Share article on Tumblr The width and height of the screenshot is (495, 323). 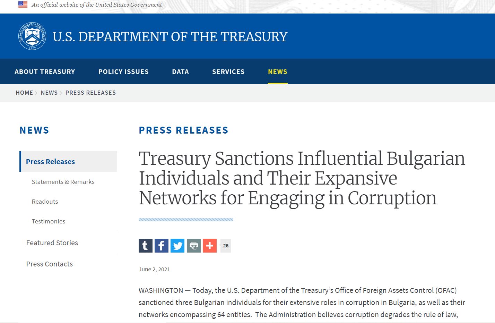(x=146, y=246)
